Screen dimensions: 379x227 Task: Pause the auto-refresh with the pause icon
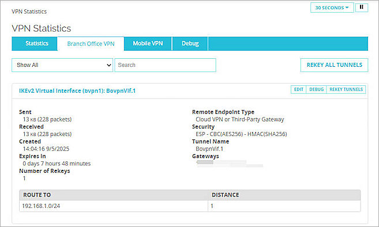tap(362, 7)
